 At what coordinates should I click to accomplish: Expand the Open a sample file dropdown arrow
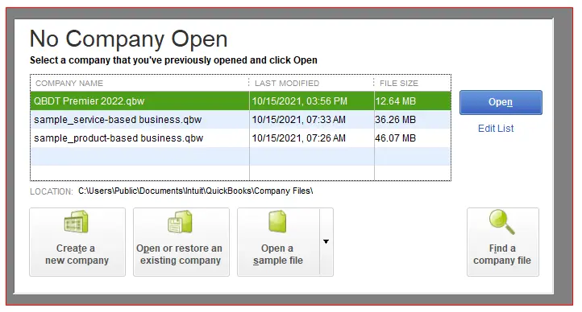point(326,242)
